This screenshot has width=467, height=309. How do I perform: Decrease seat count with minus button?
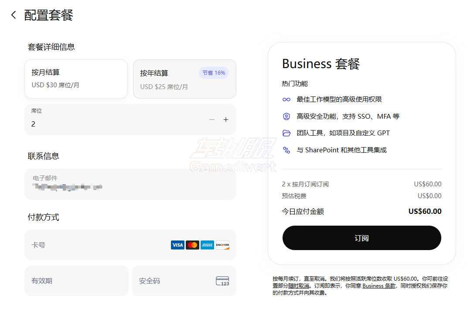[x=212, y=120]
